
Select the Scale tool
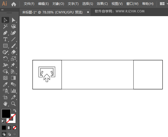[14, 59]
